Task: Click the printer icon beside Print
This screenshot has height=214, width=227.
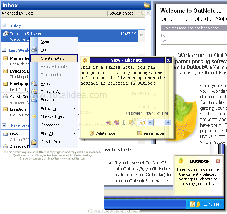Action: click(x=34, y=50)
